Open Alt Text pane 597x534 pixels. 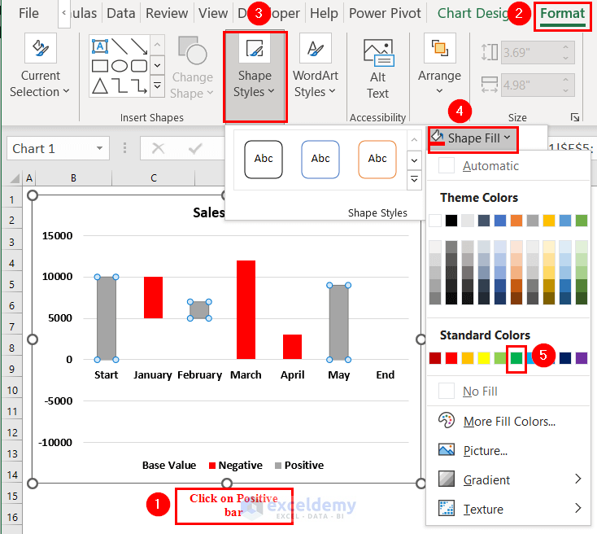[x=377, y=68]
